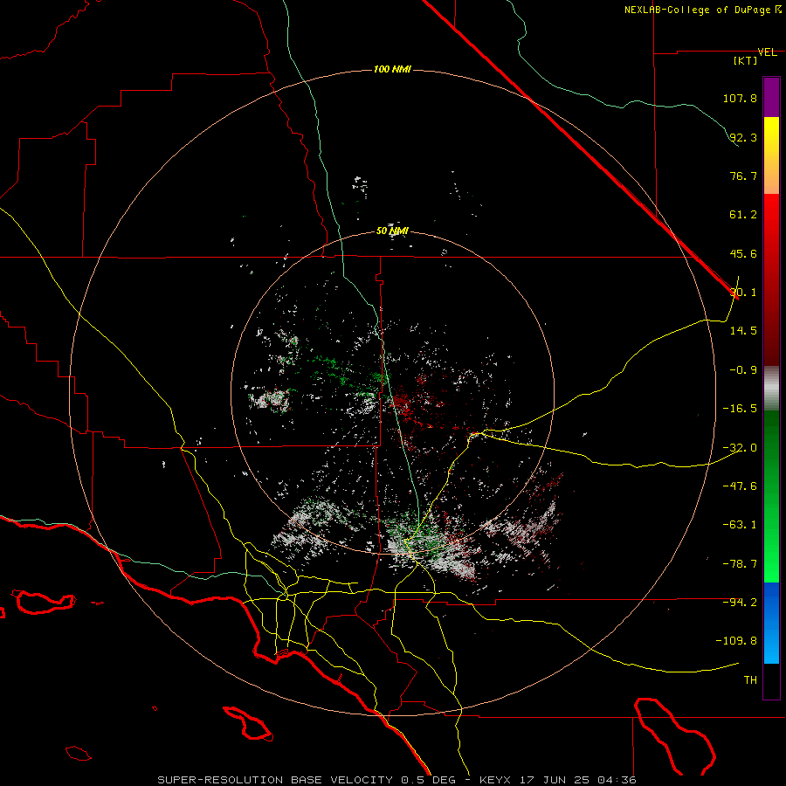786x786 pixels.
Task: Pick the red segment of the color bar
Action: point(771,279)
